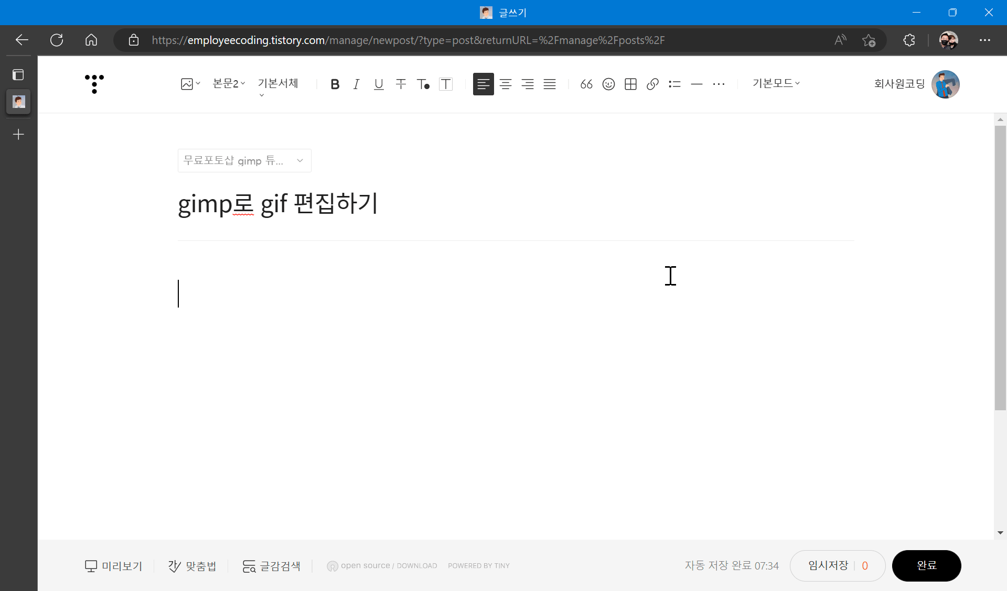Toggle bold formatting
This screenshot has width=1007, height=591.
(335, 84)
